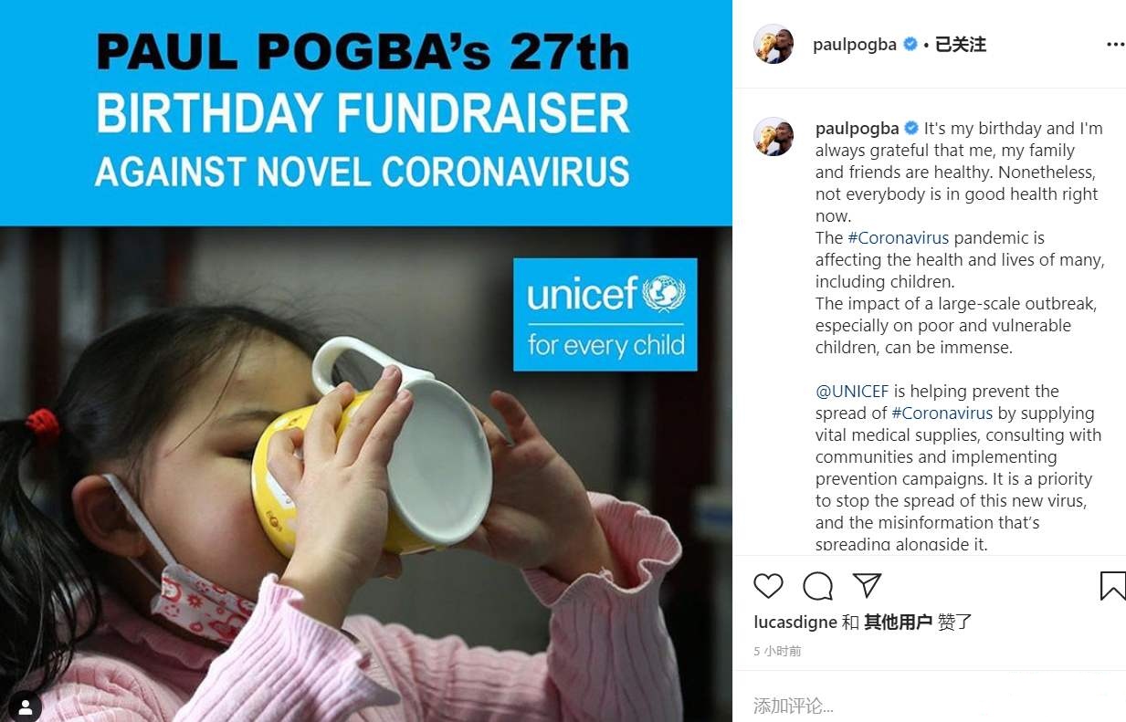Open the first #Coronavirus hashtag
The image size is (1126, 722).
tap(899, 238)
